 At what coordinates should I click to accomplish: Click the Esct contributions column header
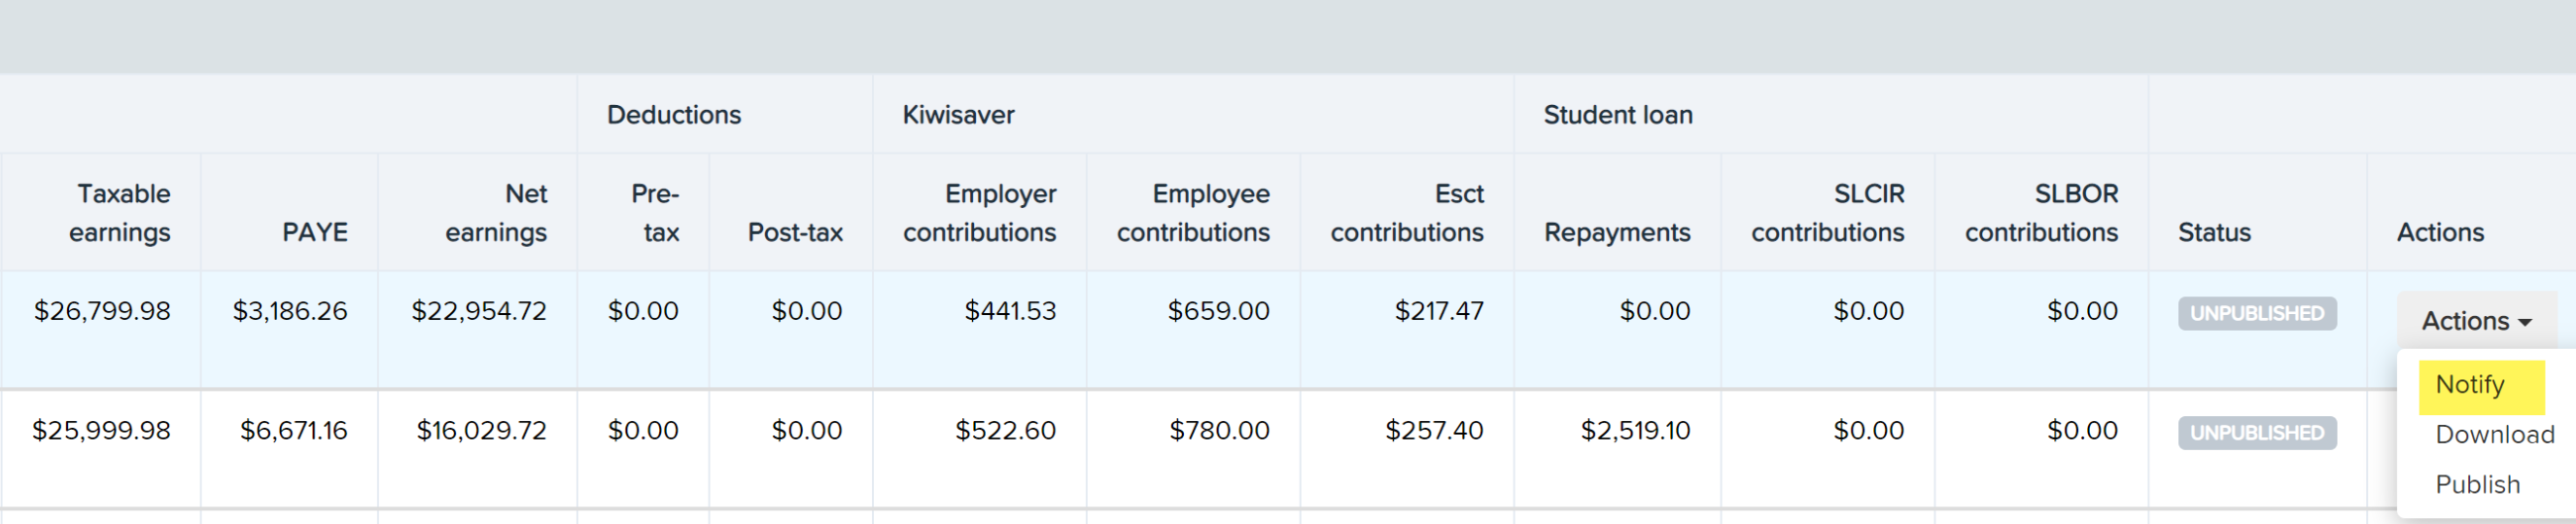(1407, 213)
